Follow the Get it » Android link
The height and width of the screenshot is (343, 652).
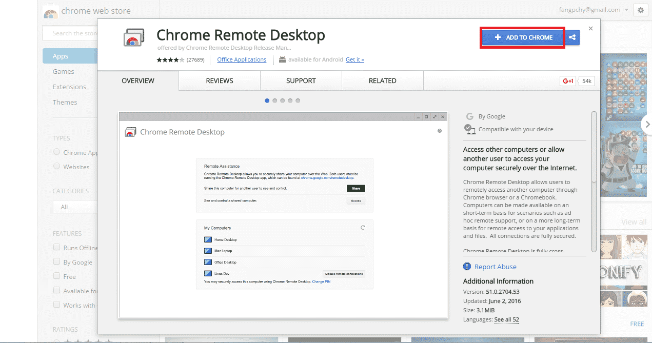[355, 59]
